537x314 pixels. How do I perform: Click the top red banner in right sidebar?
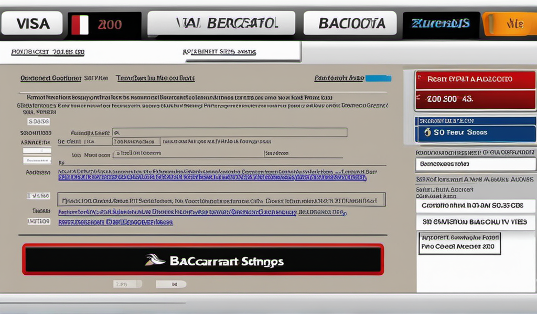coord(476,80)
